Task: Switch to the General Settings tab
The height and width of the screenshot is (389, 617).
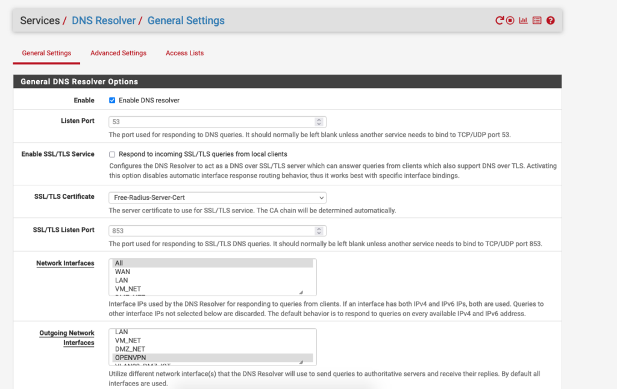Action: pyautogui.click(x=46, y=53)
